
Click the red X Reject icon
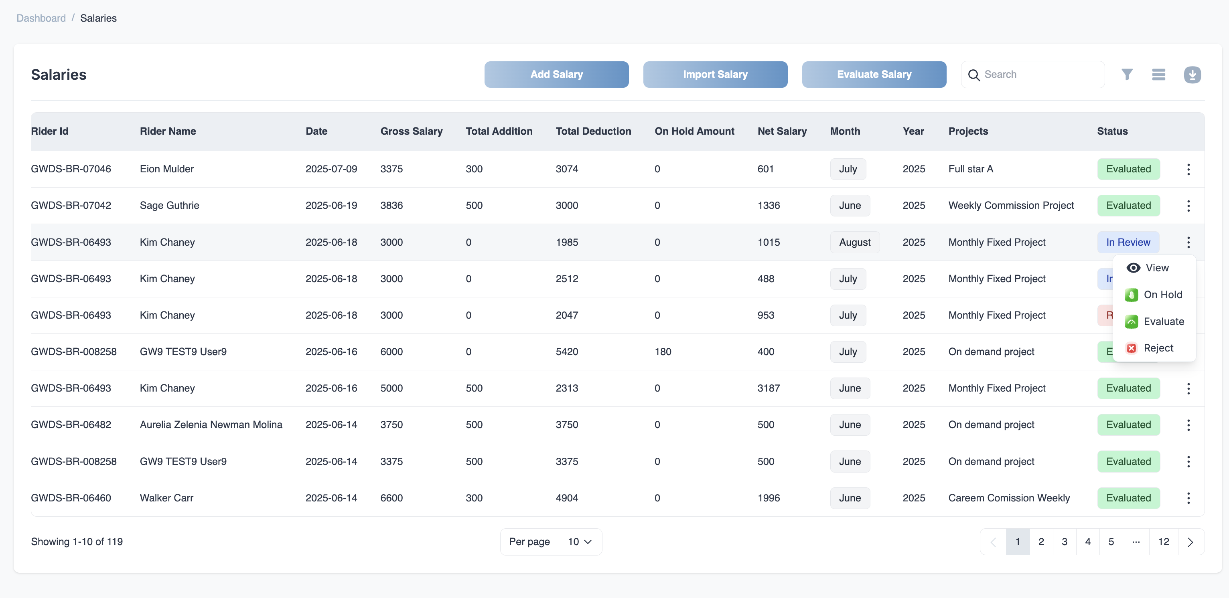[x=1131, y=348]
